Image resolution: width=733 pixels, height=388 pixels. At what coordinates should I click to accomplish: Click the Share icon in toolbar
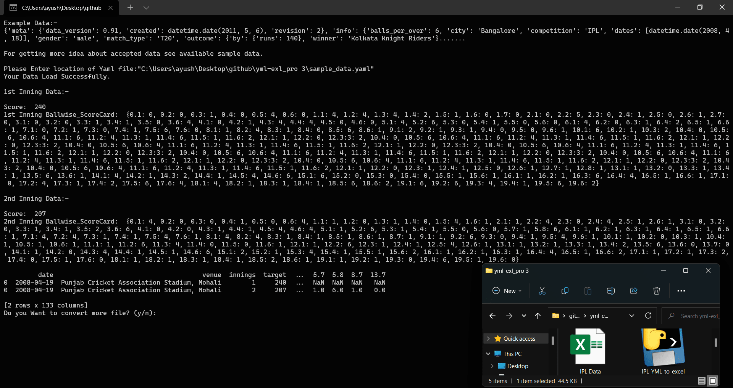coord(634,291)
